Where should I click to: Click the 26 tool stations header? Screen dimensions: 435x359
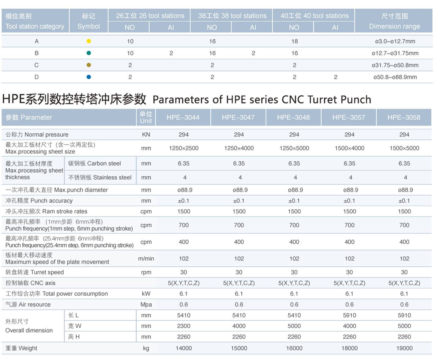pos(150,16)
